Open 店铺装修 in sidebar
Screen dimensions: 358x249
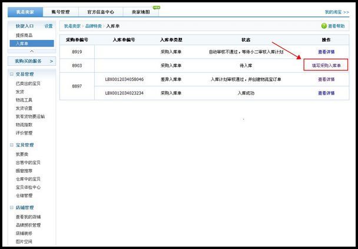24,233
